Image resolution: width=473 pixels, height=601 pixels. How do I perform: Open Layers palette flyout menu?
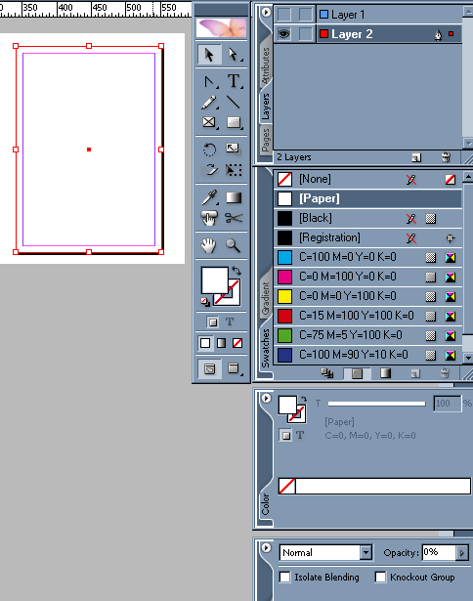tap(266, 13)
